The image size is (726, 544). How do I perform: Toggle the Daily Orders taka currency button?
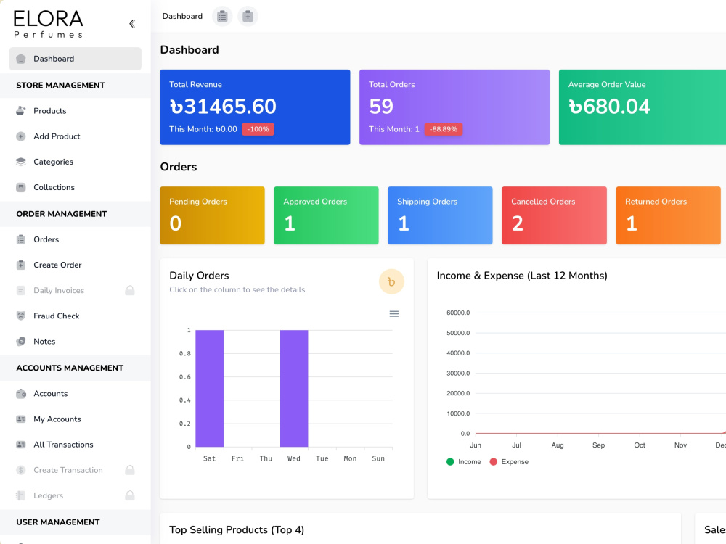(391, 281)
